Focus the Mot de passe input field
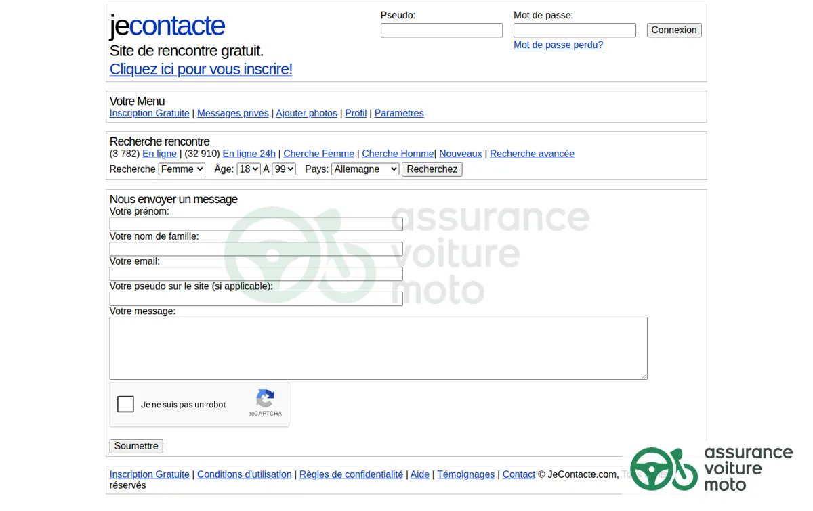Image resolution: width=813 pixels, height=511 pixels. (x=575, y=30)
